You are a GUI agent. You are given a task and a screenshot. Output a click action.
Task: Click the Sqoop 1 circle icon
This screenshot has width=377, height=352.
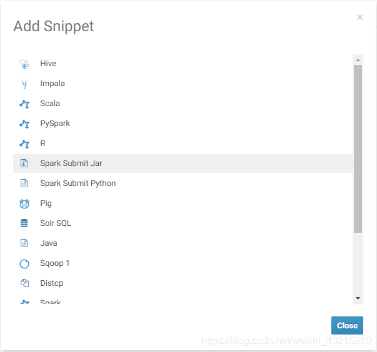click(x=24, y=264)
